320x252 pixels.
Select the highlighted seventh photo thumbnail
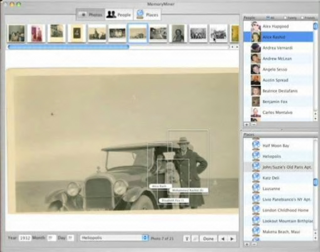click(138, 34)
